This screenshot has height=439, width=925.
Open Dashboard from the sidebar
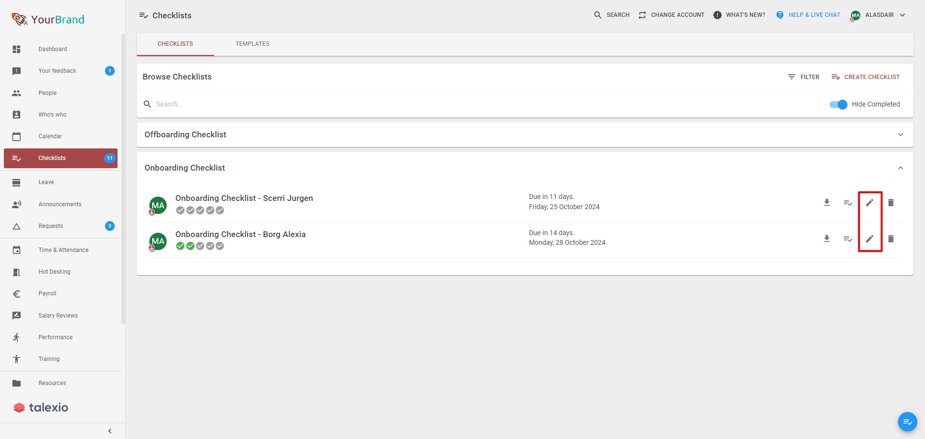(61, 49)
